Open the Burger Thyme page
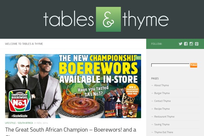 pyautogui.click(x=162, y=93)
